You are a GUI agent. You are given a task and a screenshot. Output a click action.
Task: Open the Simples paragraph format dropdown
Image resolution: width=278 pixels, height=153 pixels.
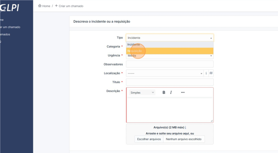point(142,92)
